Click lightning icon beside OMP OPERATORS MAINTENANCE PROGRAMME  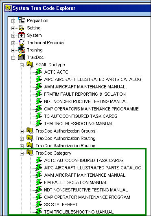[x=39, y=109]
